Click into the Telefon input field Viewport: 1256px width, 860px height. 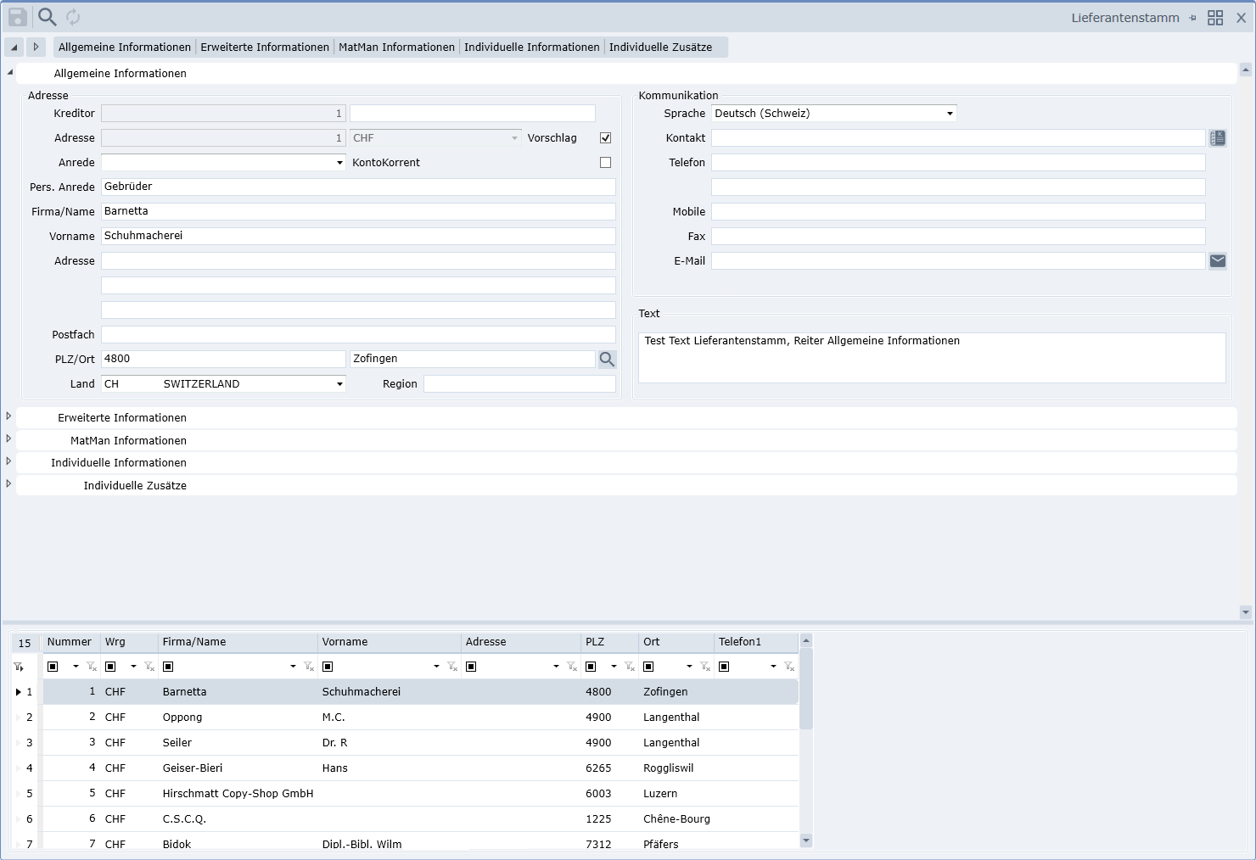[x=957, y=163]
